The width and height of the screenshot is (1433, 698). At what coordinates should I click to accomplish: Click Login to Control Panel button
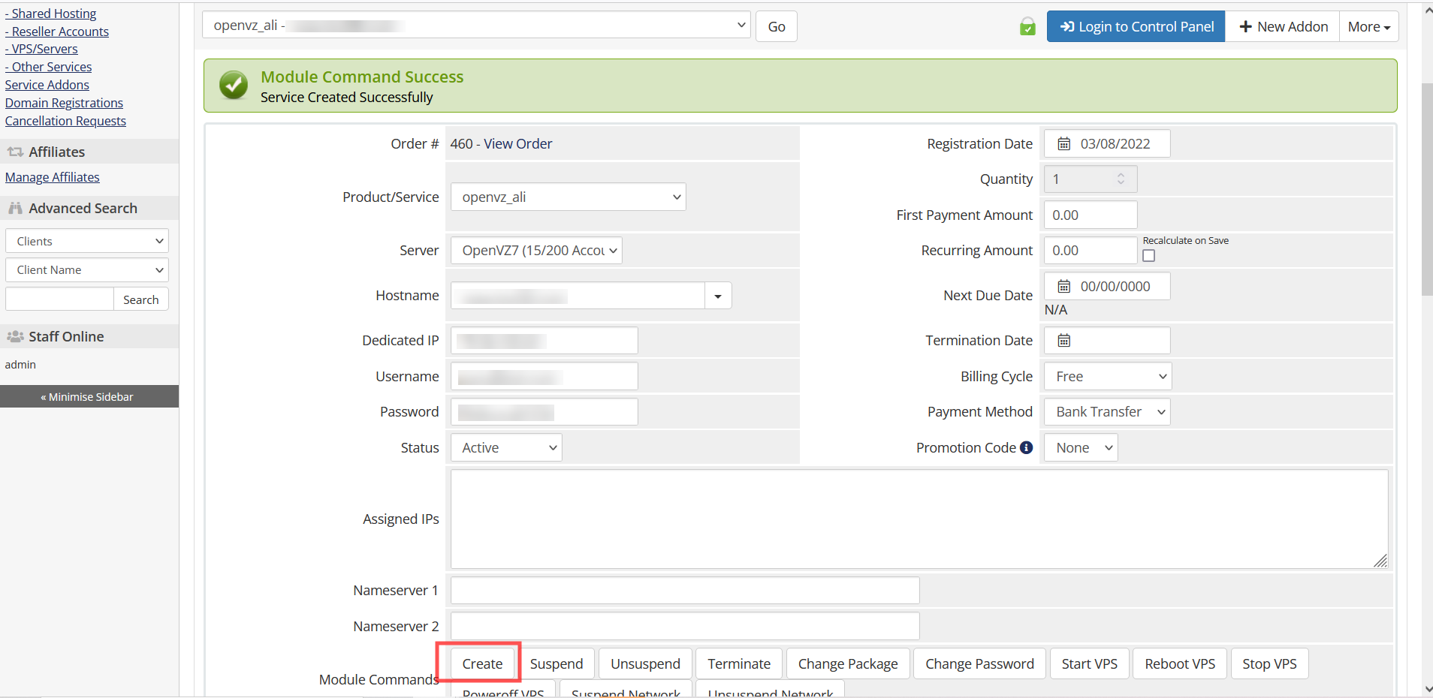(1136, 27)
